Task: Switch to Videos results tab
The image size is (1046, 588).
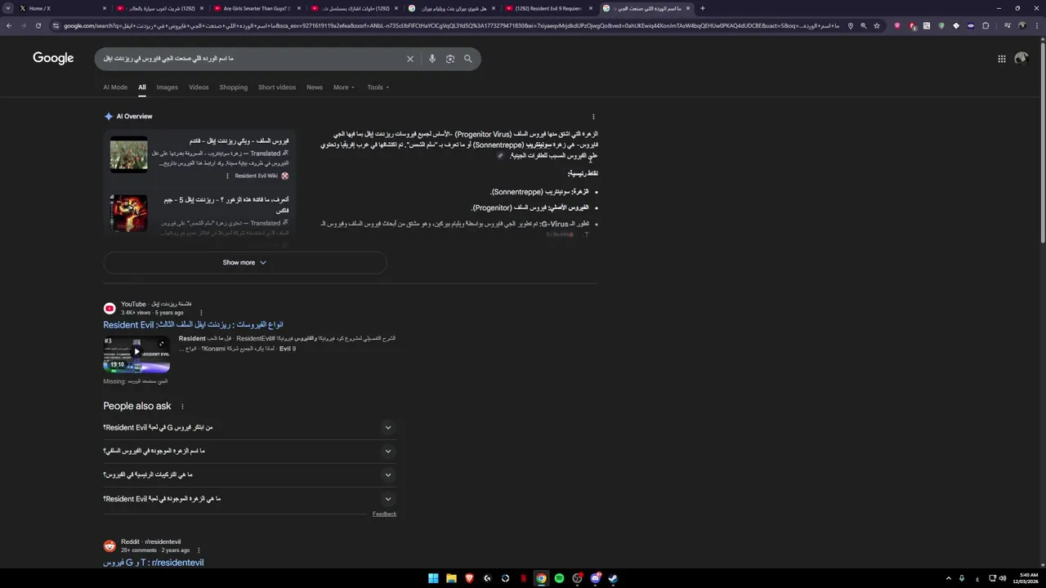Action: click(x=199, y=87)
